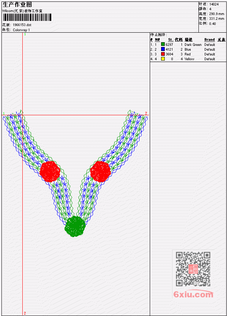Viewport: 227px width, 316px height.
Task: Click the barcode under the Wilcom title
Action: point(27,17)
